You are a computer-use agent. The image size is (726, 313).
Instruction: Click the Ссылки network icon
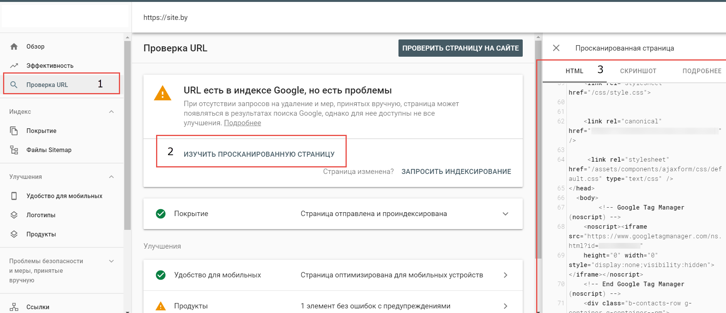point(14,307)
